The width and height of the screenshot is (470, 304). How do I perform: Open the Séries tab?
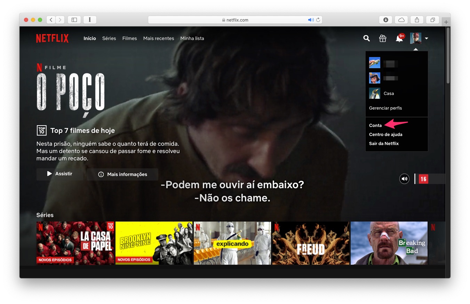(x=109, y=38)
